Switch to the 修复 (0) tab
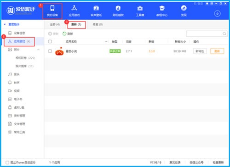Image resolution: width=230 pixels, height=167 pixels. tap(98, 24)
